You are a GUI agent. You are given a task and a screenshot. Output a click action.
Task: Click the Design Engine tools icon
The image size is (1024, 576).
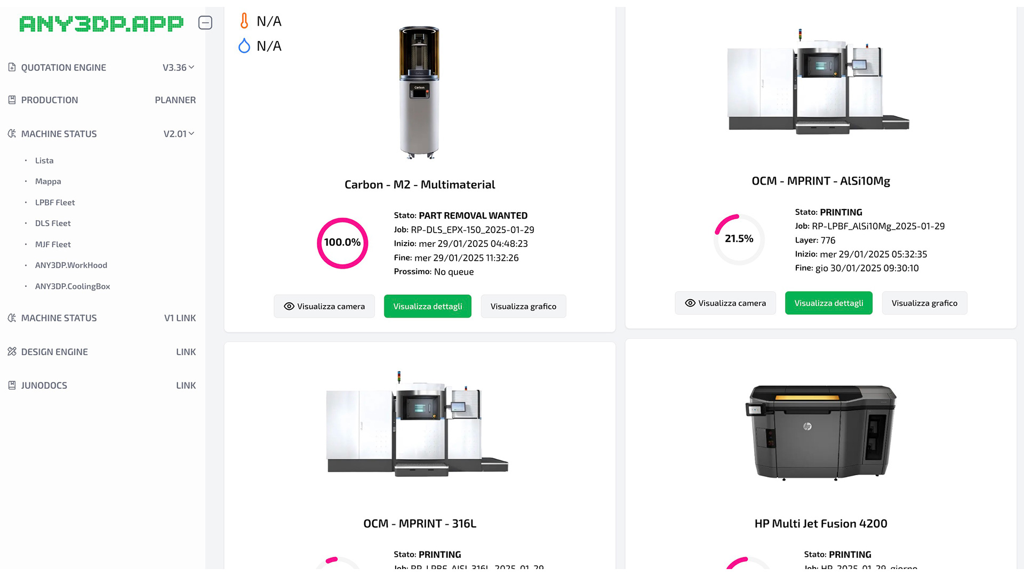[12, 351]
